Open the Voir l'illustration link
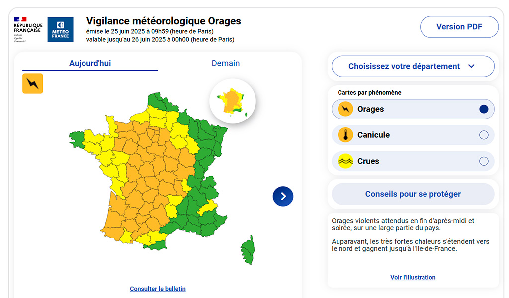Screen dimensions: 509x298 413,277
